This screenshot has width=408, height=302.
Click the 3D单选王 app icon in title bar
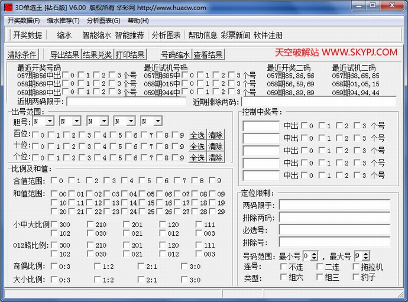8,8
